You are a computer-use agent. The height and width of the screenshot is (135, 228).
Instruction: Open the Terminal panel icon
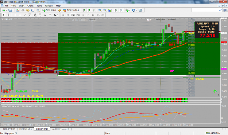[x=33, y=10]
